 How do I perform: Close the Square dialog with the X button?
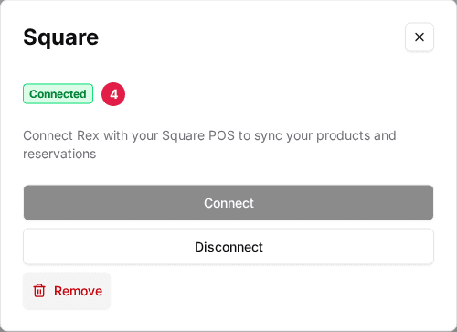point(420,37)
